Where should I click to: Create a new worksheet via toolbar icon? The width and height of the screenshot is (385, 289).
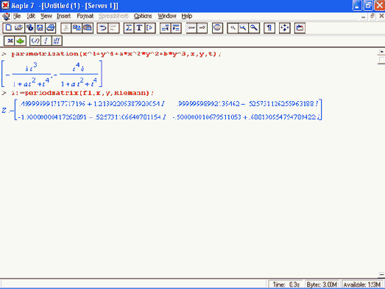point(8,28)
